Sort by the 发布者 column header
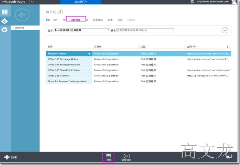 [98, 47]
